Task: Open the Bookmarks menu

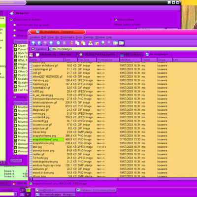Action: point(67,37)
